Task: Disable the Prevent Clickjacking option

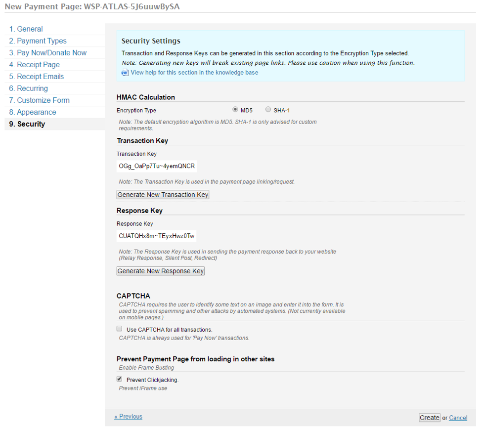Action: [x=119, y=379]
